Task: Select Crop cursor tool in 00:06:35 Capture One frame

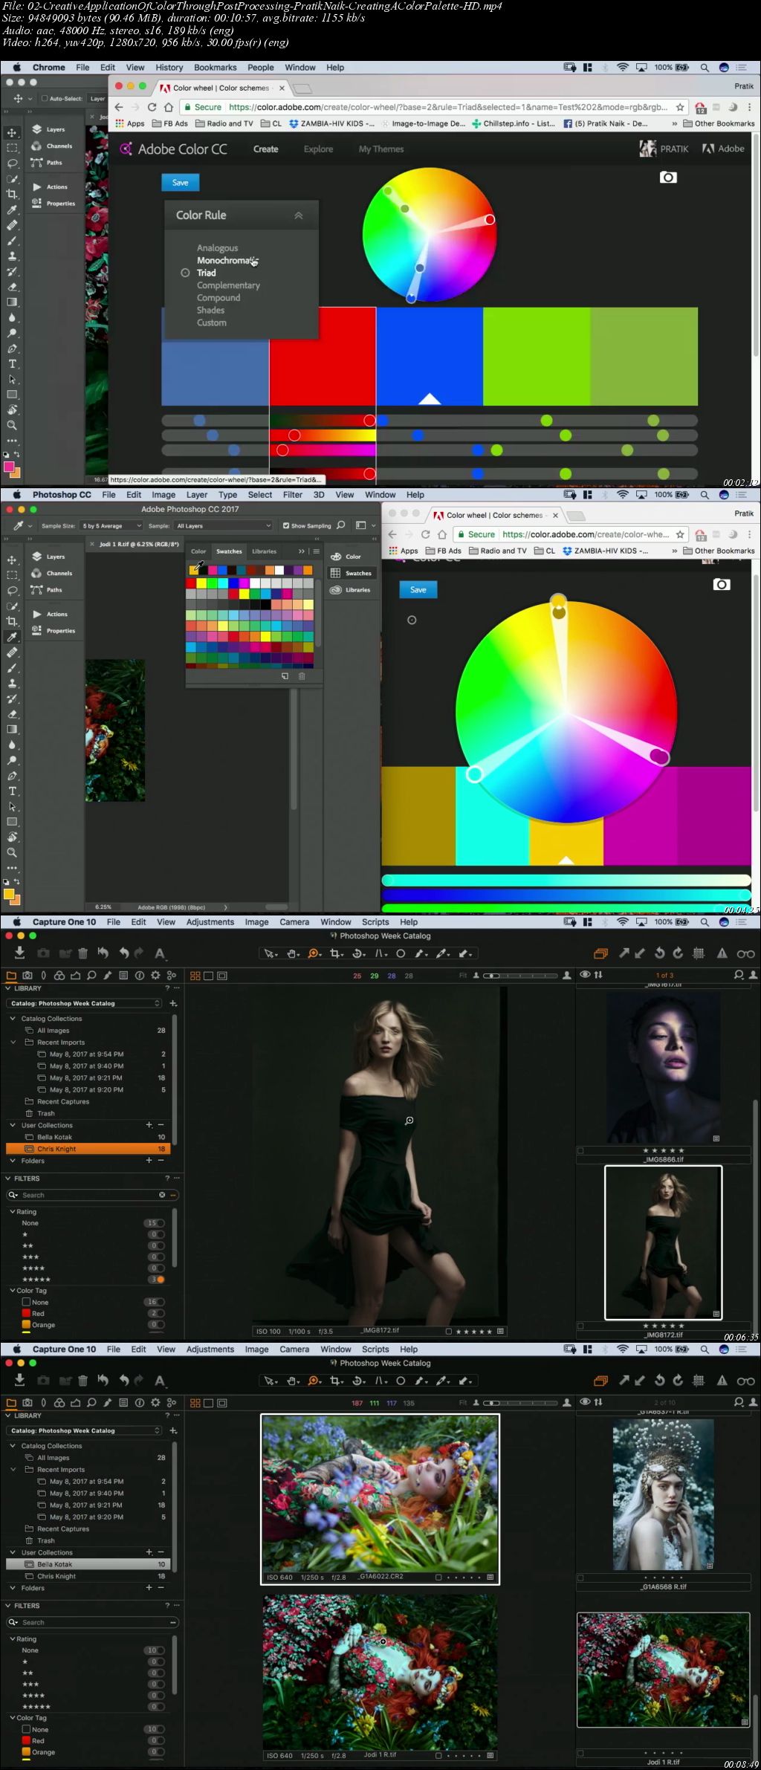Action: pos(336,953)
